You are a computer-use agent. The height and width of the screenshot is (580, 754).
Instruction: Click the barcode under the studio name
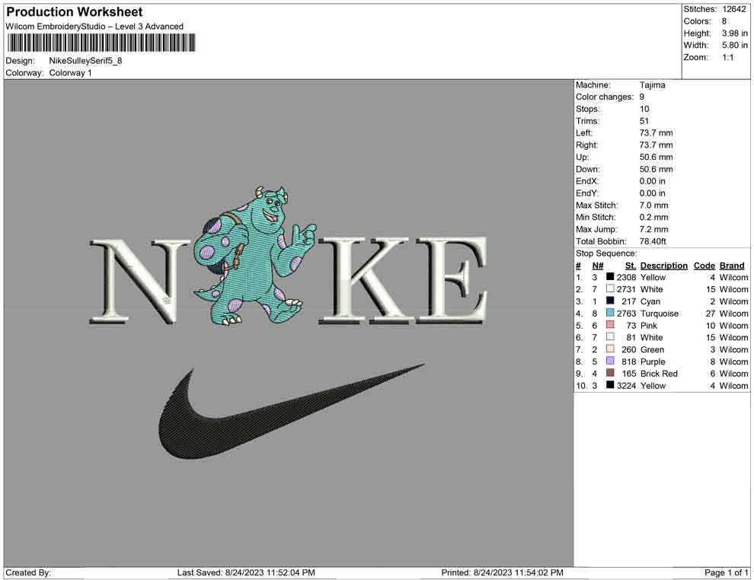click(x=101, y=43)
